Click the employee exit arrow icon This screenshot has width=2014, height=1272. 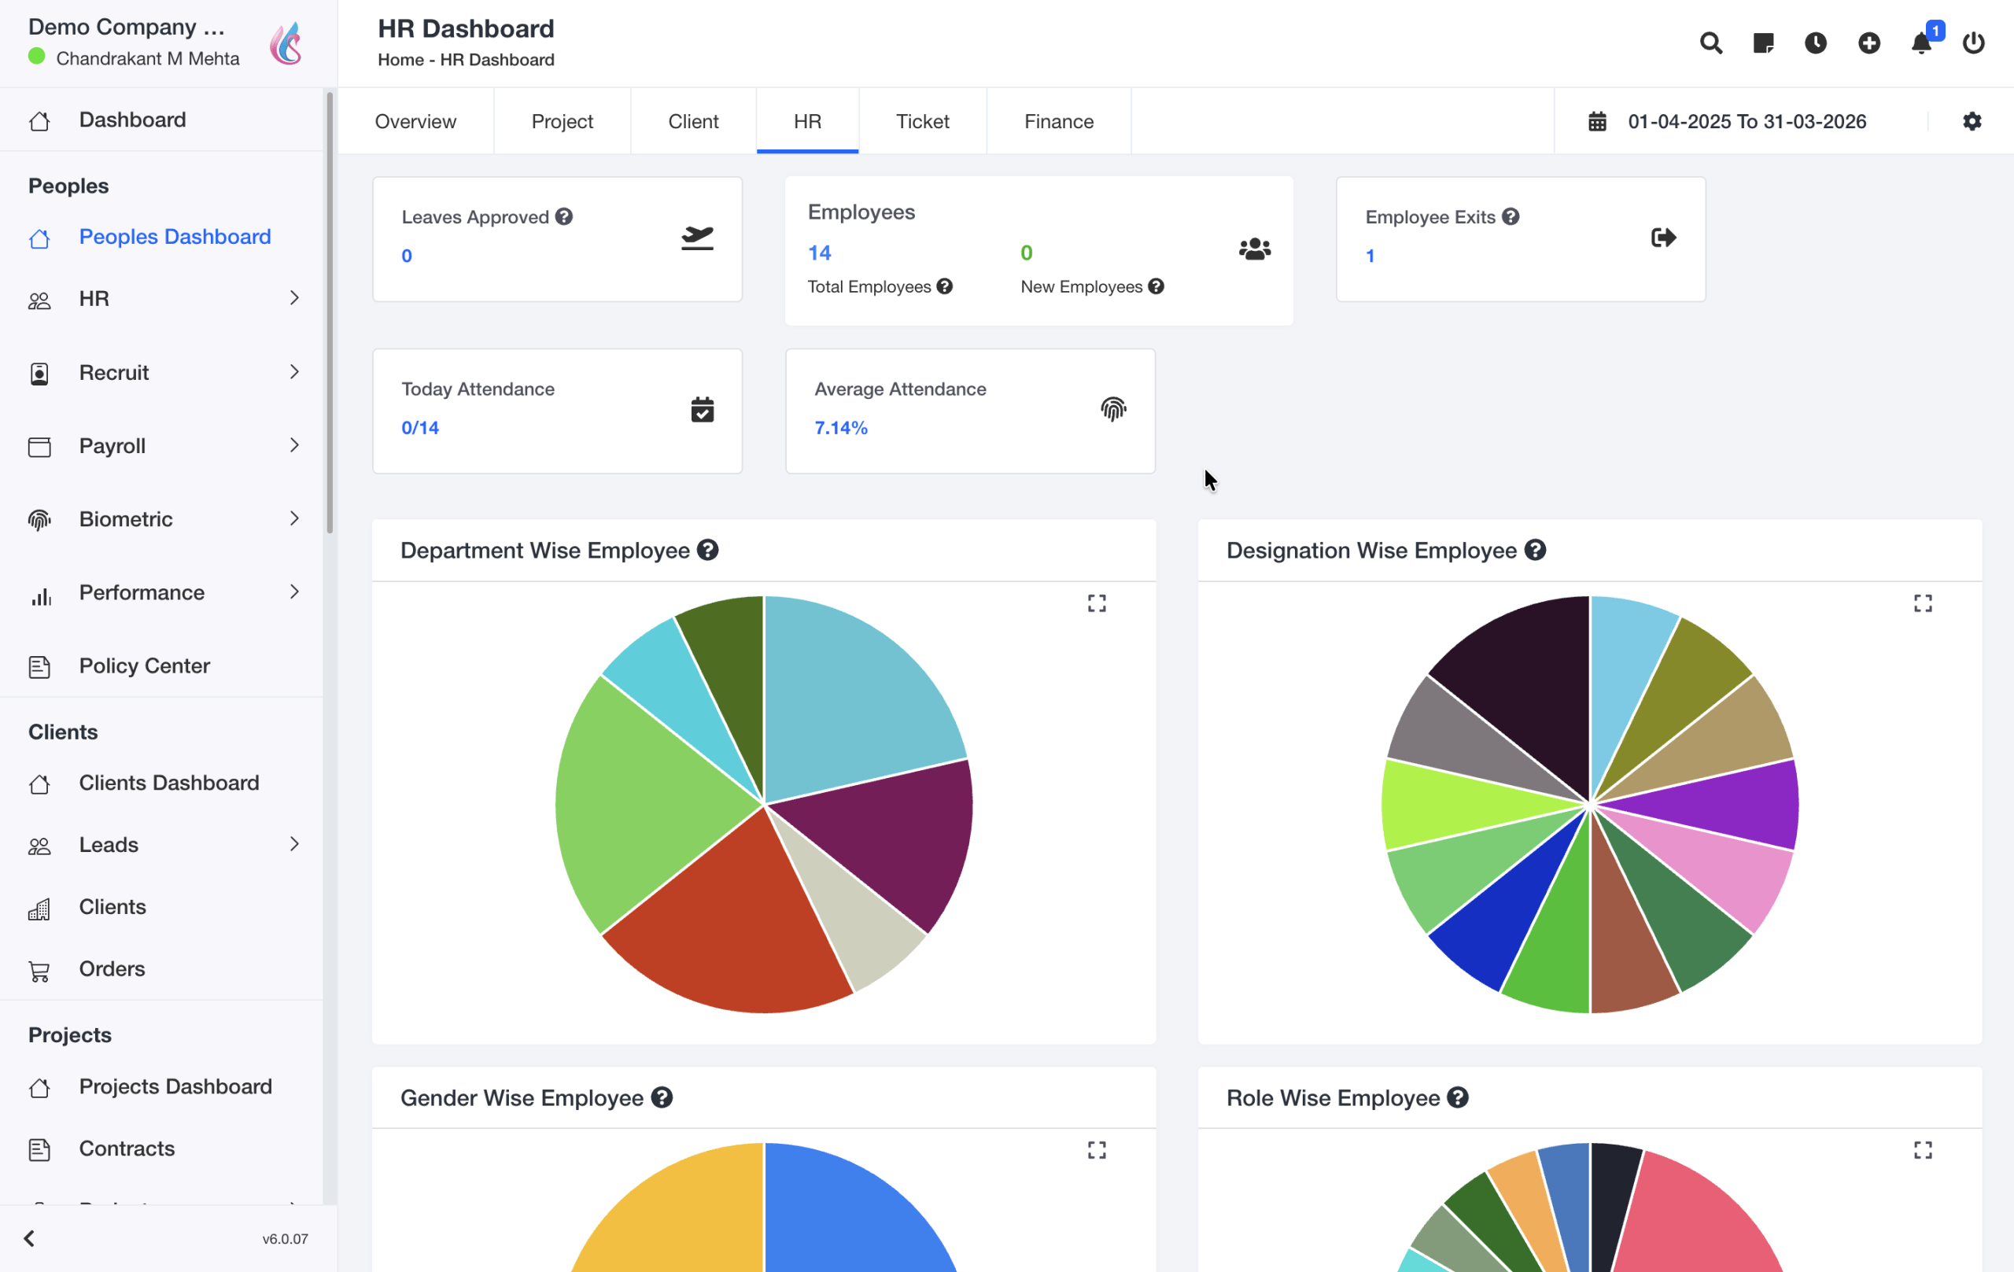pos(1664,238)
